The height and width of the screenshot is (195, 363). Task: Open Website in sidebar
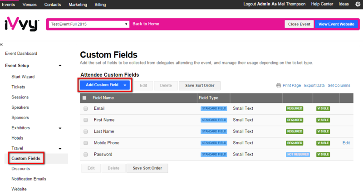tap(19, 189)
